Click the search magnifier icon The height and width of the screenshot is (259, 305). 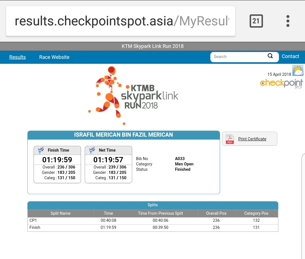270,56
